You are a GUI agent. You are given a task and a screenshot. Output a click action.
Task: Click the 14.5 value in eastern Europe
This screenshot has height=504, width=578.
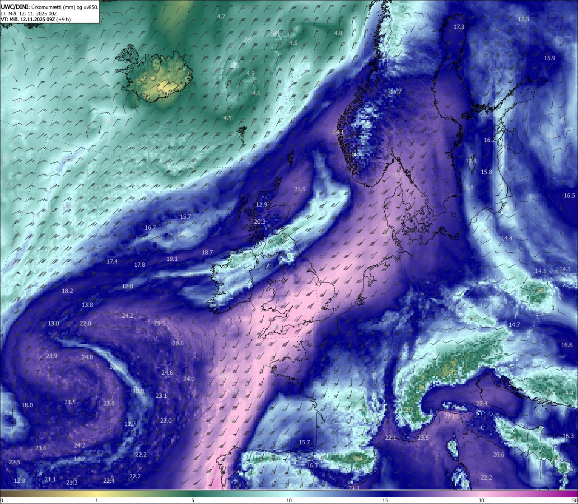[541, 271]
